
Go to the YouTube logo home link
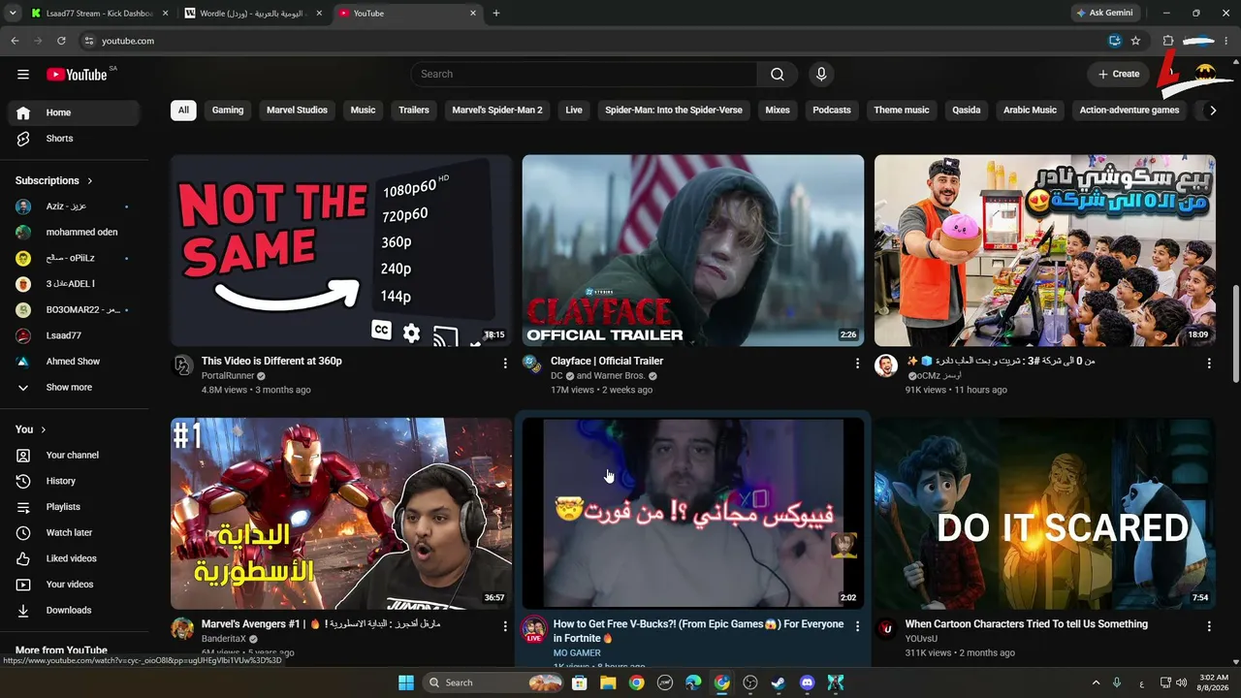[x=77, y=74]
